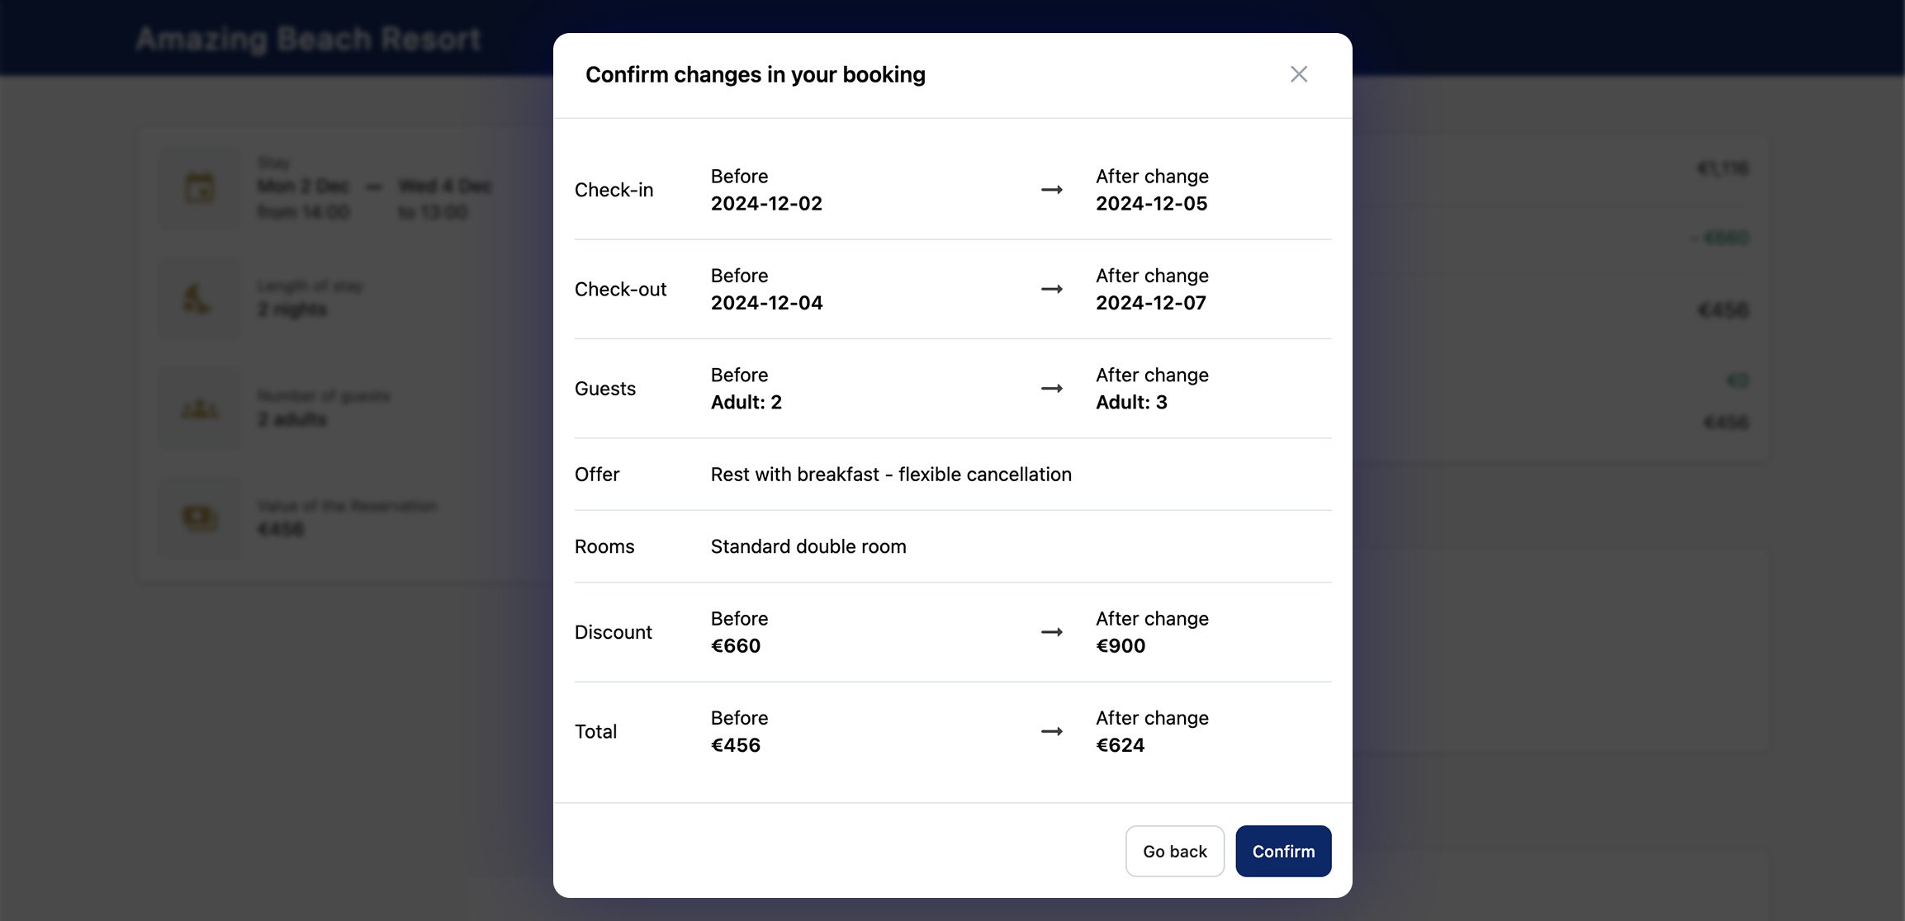
Task: Click the calendar stay icon behind dialog
Action: coord(200,188)
